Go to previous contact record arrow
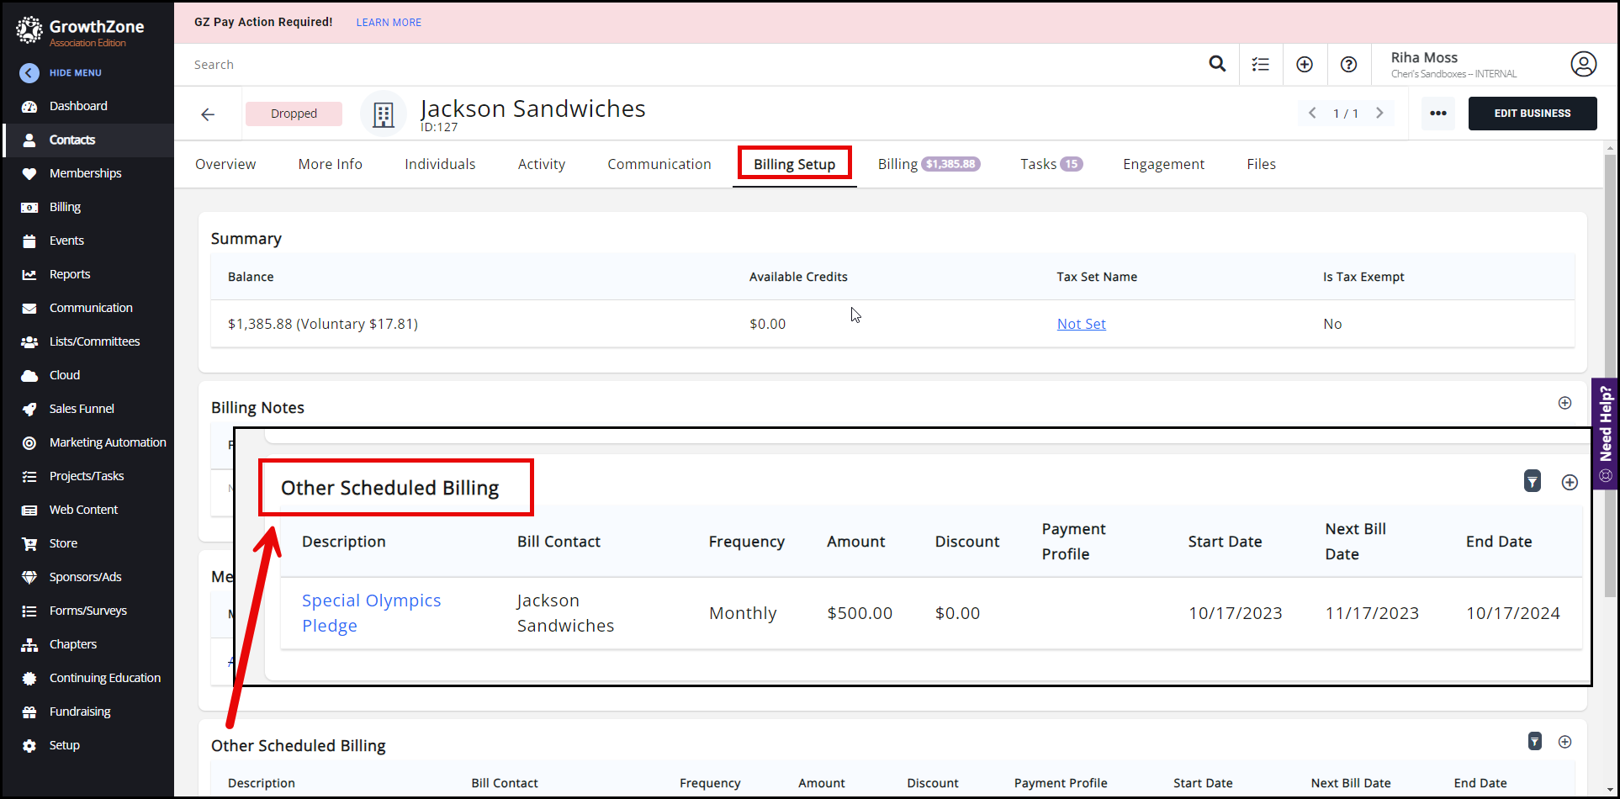 (x=1312, y=114)
